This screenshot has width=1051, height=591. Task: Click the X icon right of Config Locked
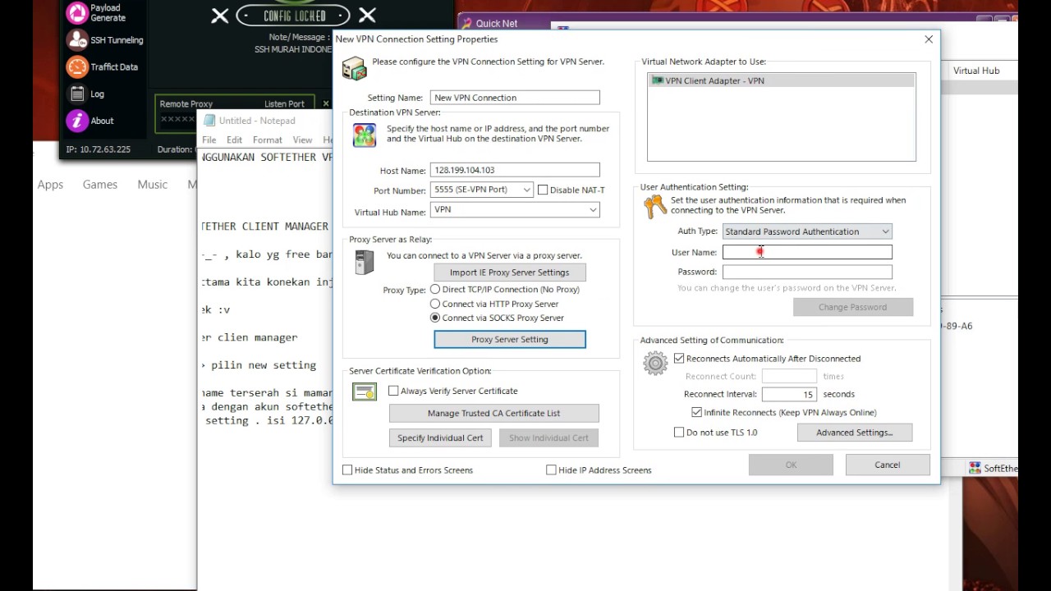[x=367, y=15]
